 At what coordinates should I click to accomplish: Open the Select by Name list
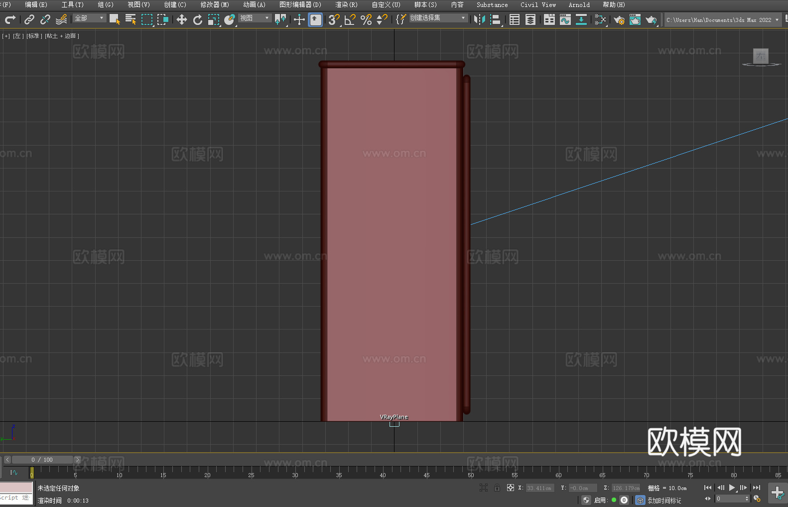131,19
